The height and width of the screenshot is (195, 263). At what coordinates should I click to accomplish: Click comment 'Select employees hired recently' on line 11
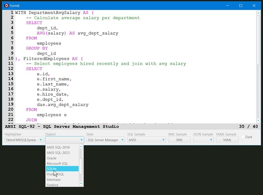click(76, 64)
